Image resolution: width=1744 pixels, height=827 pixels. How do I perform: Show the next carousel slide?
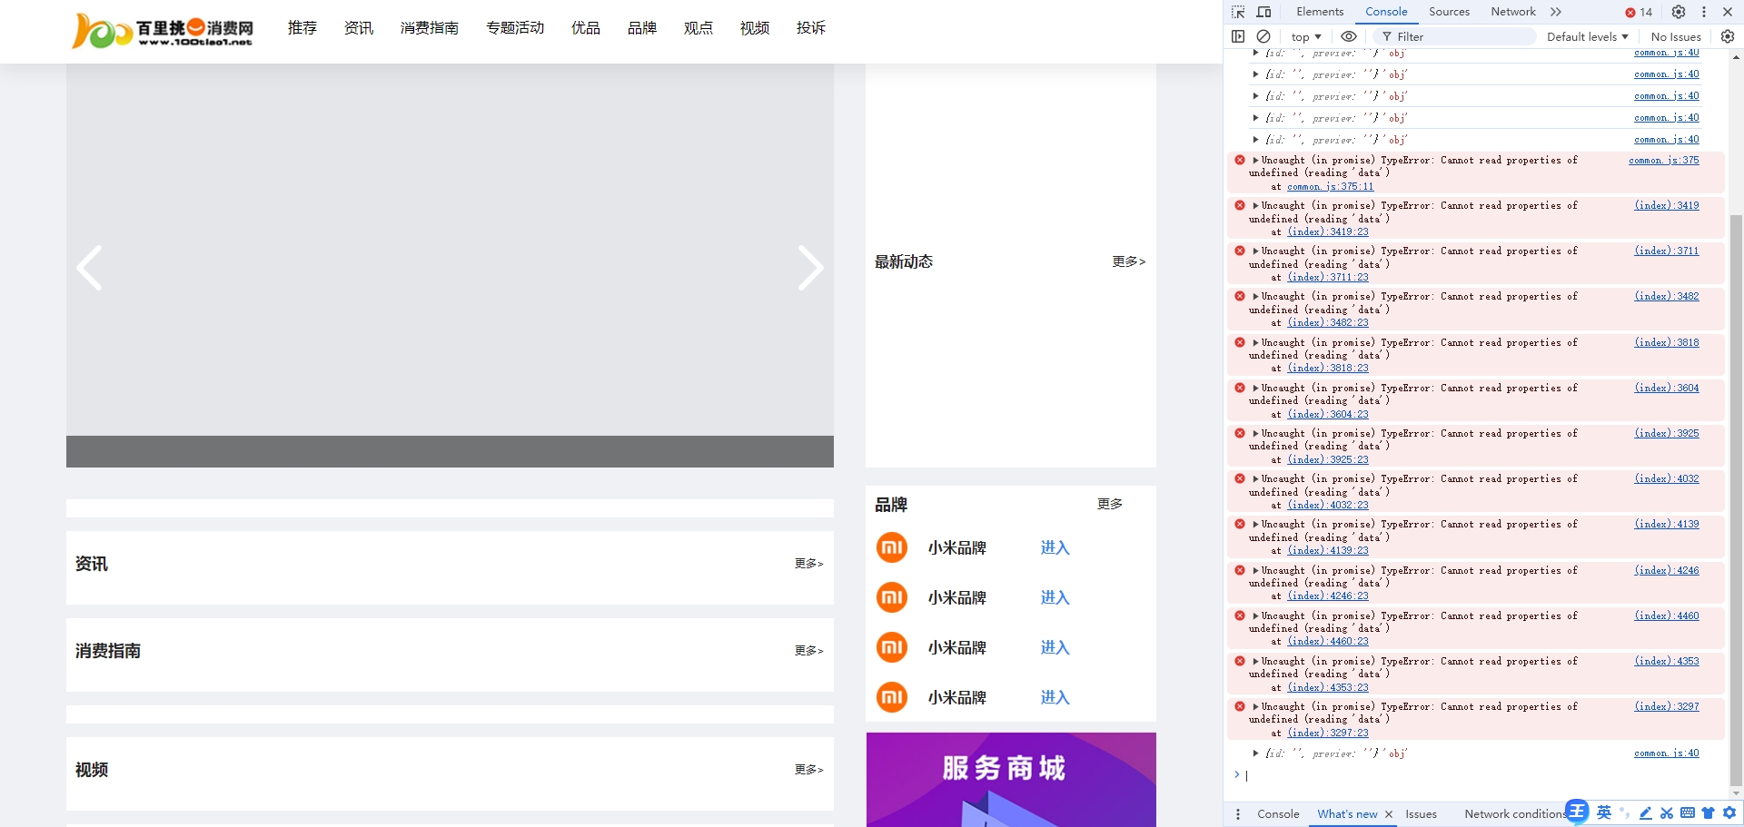coord(810,268)
